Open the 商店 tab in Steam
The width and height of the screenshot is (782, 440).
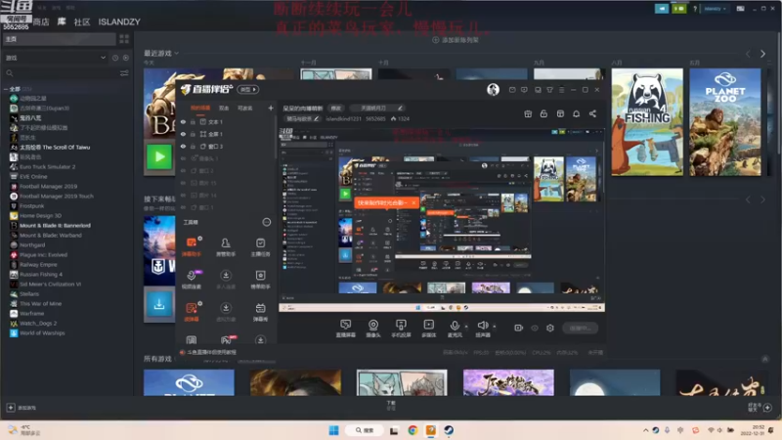pyautogui.click(x=41, y=22)
